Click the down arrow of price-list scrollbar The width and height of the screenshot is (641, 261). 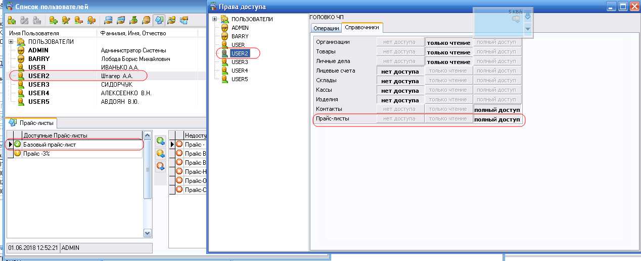[x=148, y=233]
